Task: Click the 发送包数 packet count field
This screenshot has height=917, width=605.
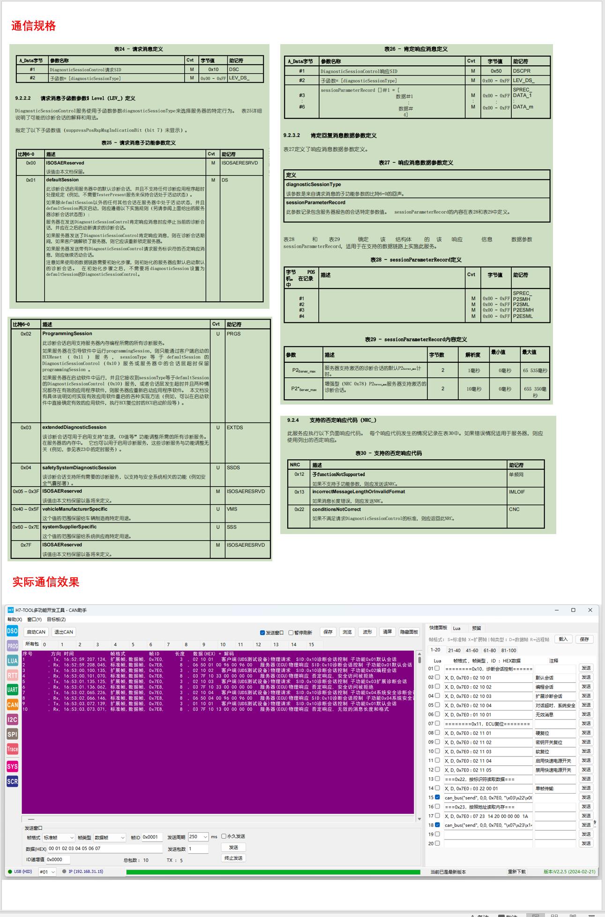Action: [198, 849]
